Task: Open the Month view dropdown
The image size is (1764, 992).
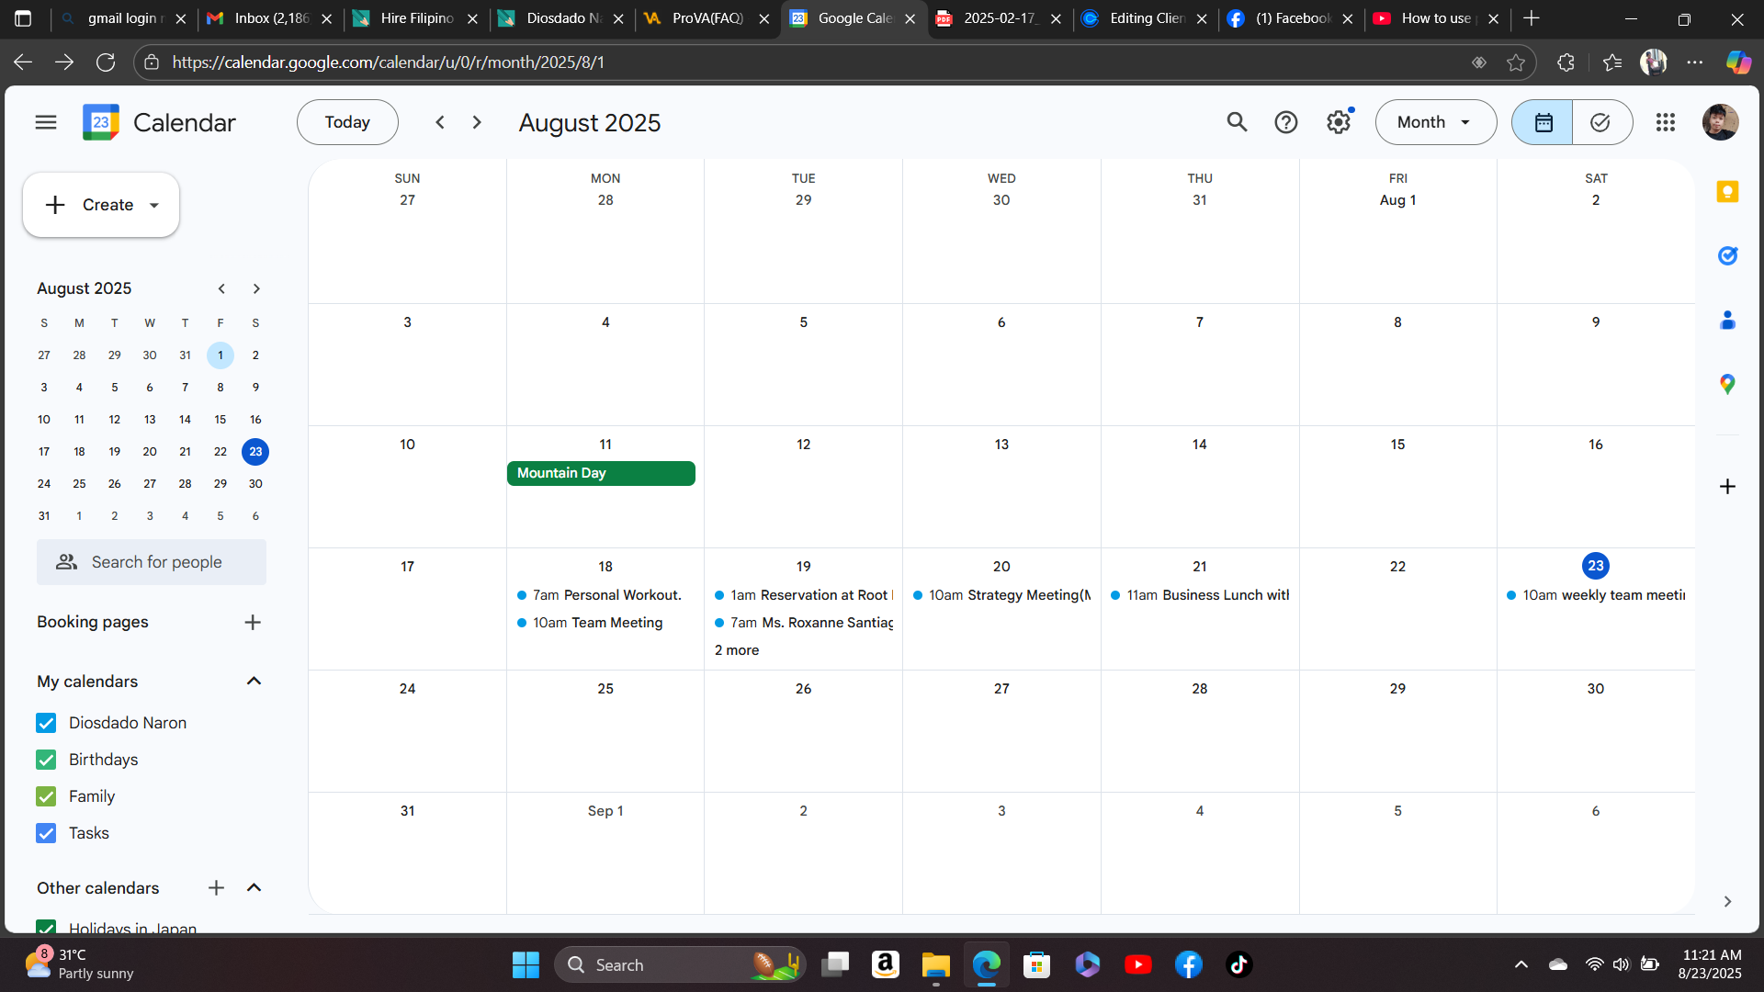Action: coord(1435,122)
